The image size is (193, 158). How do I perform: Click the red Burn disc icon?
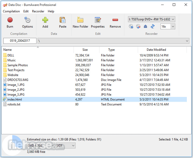(10, 20)
